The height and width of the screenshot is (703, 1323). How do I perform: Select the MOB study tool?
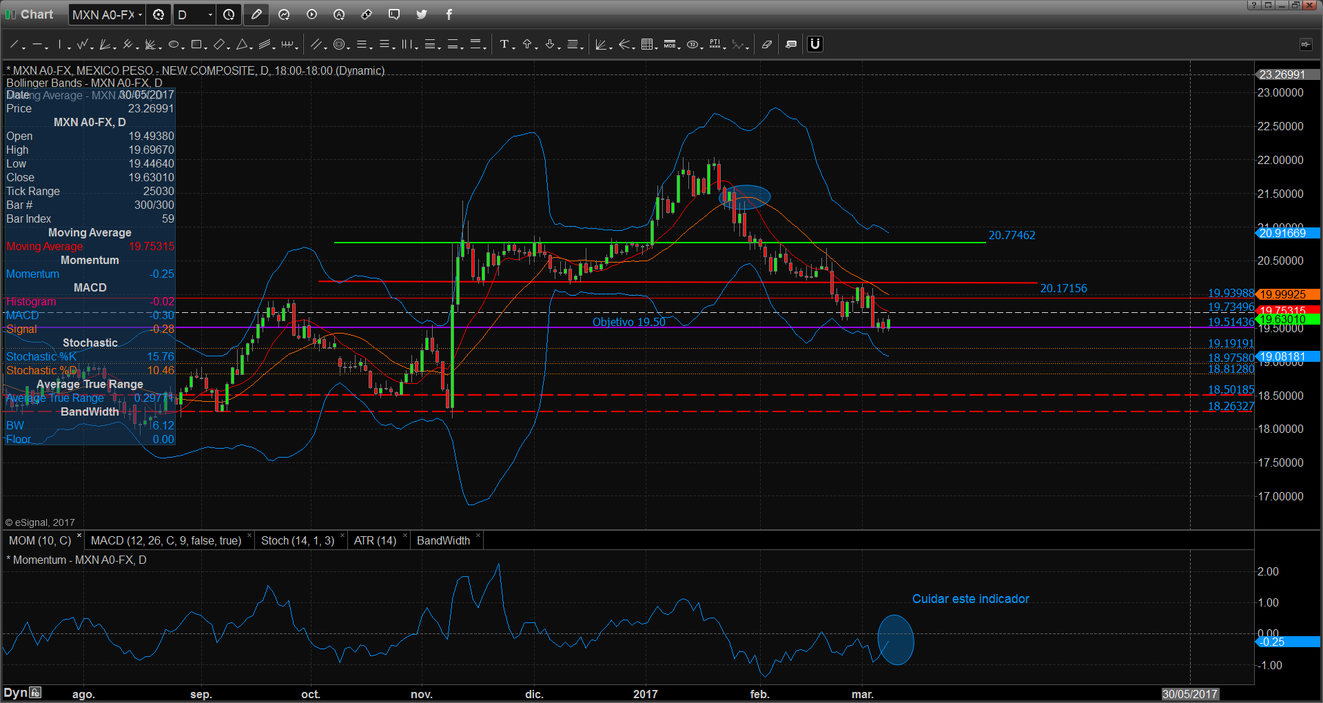click(670, 45)
